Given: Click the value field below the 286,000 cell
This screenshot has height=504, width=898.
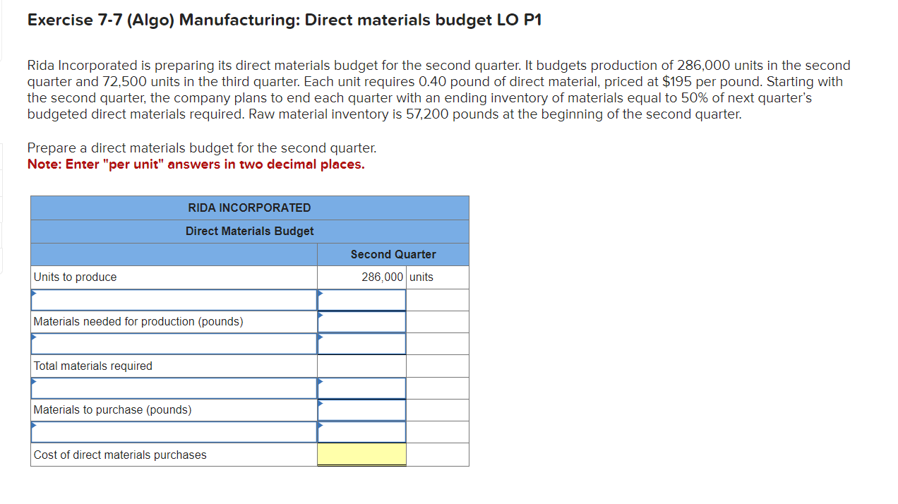Looking at the screenshot, I should click(361, 299).
